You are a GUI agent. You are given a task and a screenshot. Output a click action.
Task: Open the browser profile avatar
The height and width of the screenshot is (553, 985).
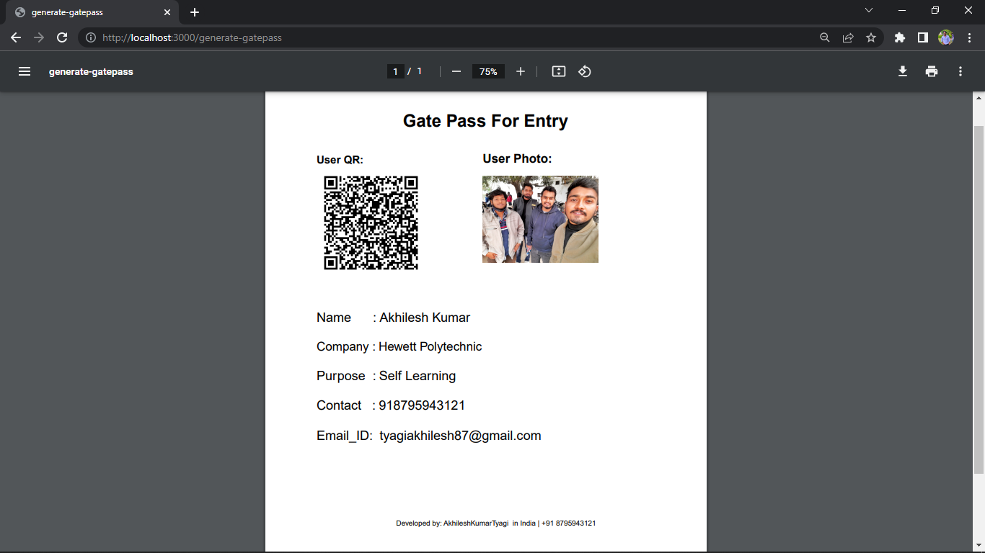coord(946,37)
